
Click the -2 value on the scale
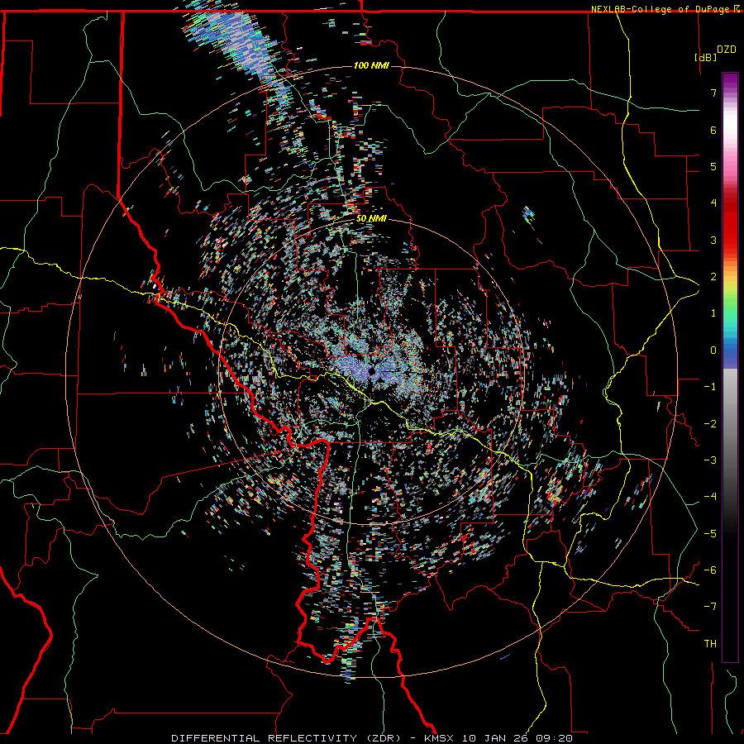tap(710, 424)
